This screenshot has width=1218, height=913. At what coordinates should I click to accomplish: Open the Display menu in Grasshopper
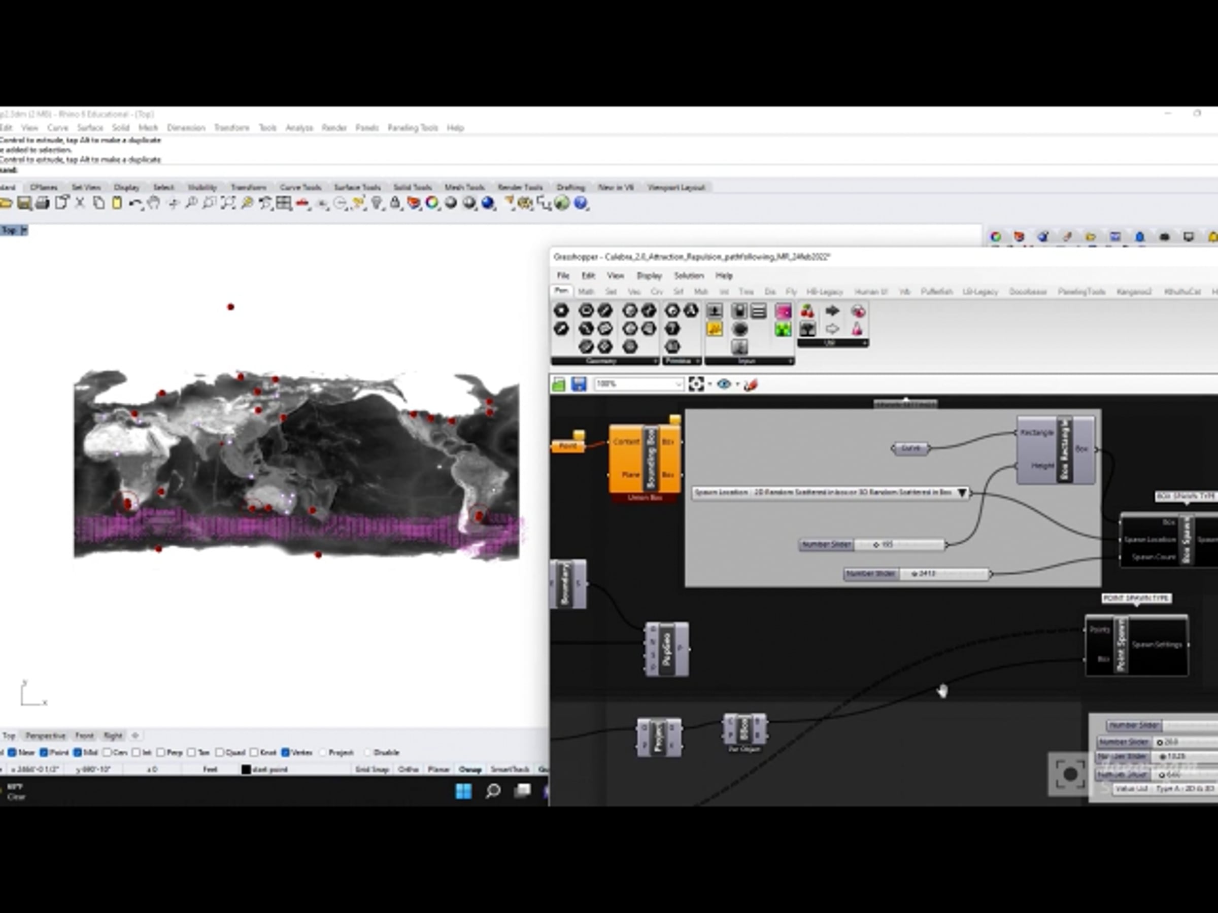click(x=649, y=276)
